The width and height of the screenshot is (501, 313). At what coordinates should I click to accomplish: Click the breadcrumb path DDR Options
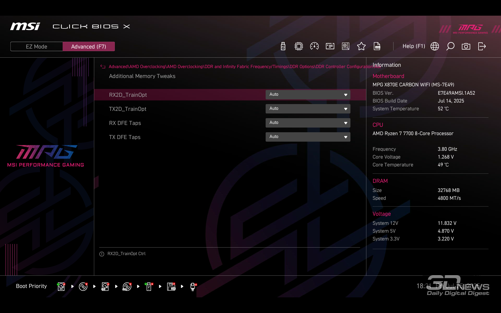point(302,67)
